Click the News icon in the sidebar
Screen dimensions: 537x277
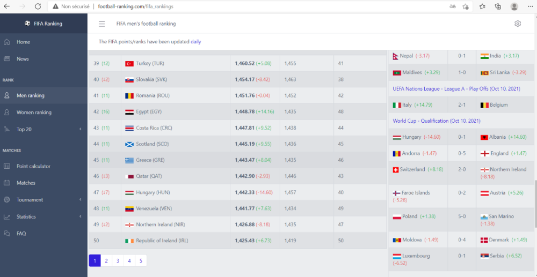(x=7, y=59)
